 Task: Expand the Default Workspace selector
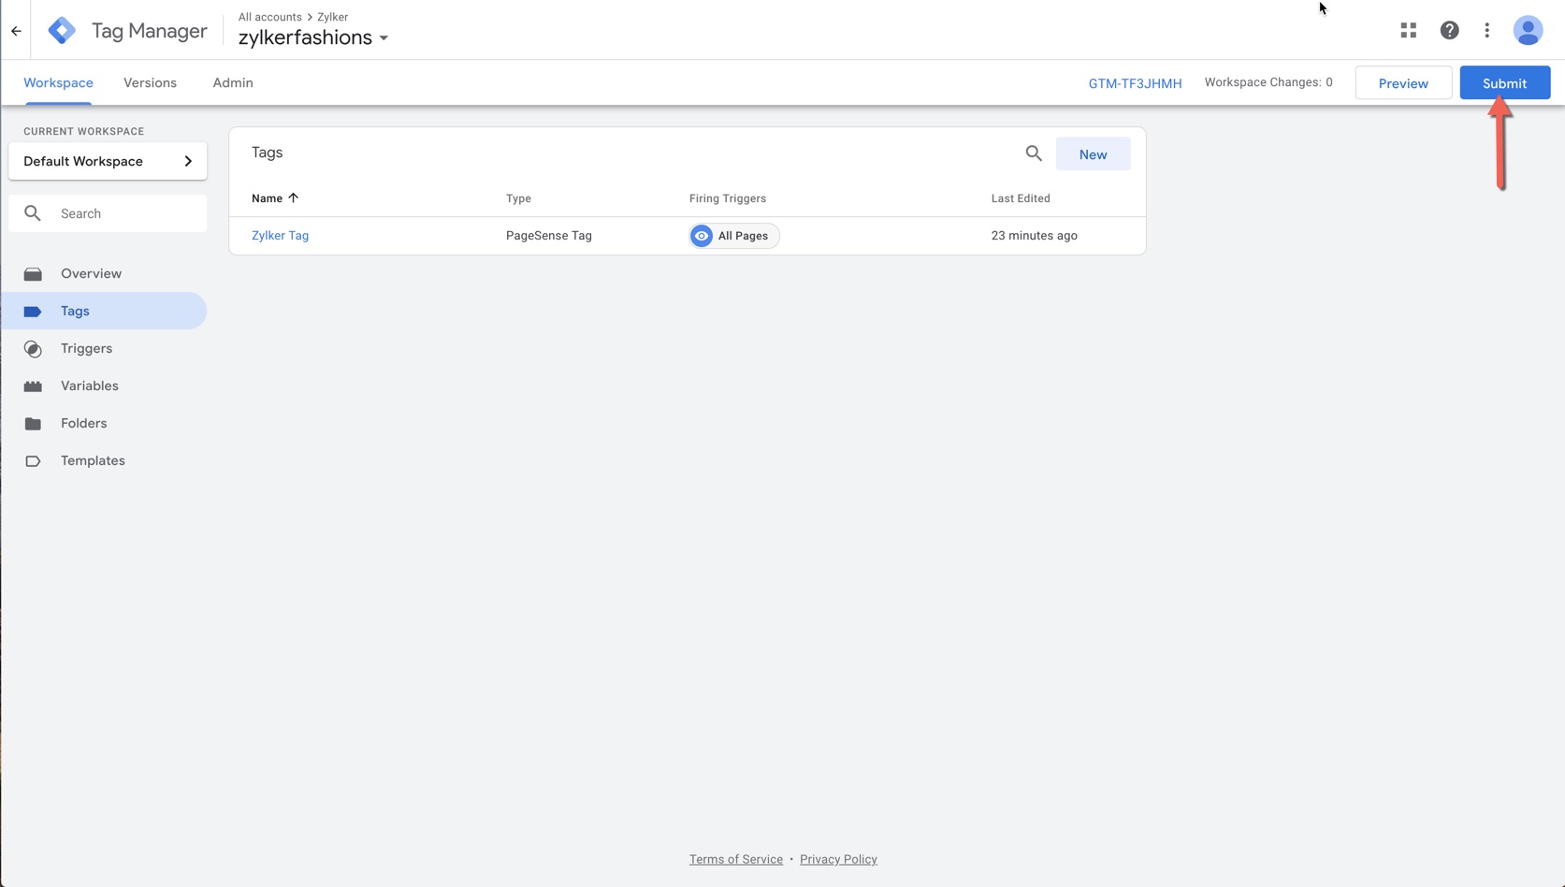108,161
